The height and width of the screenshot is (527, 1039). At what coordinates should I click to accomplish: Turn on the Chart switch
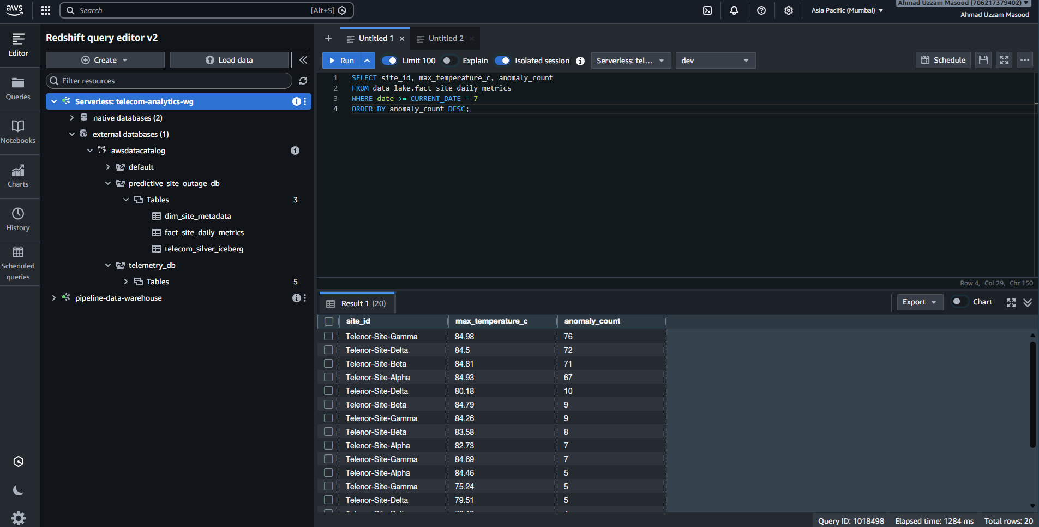pos(959,302)
